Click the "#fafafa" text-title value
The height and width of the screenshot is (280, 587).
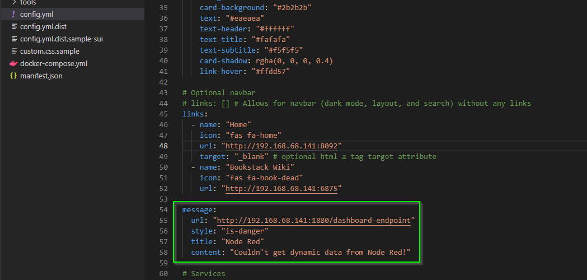tap(271, 39)
